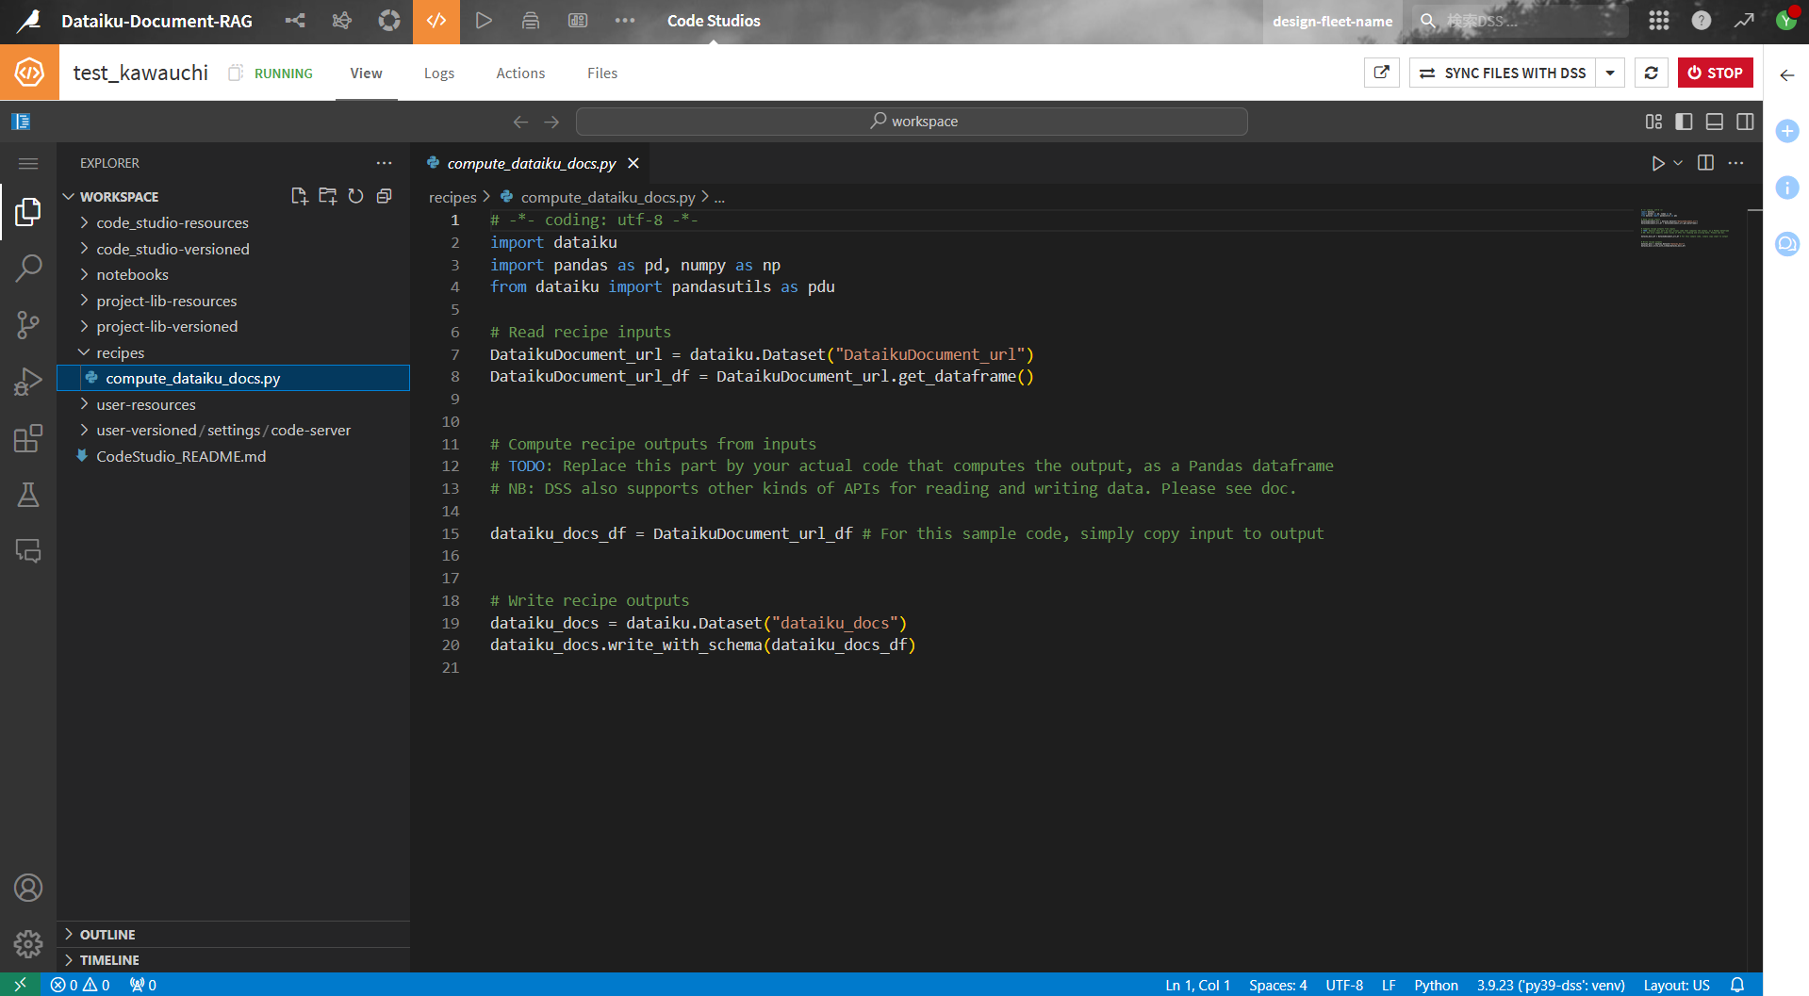This screenshot has width=1809, height=996.
Task: Click the workspace search command bar
Action: coord(912,122)
